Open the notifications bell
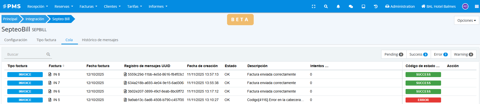This screenshot has height=104, width=480. pyautogui.click(x=338, y=6)
